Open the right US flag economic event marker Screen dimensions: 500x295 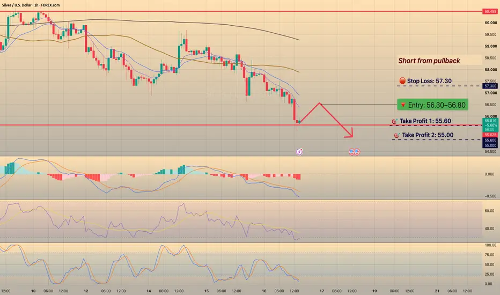point(357,152)
